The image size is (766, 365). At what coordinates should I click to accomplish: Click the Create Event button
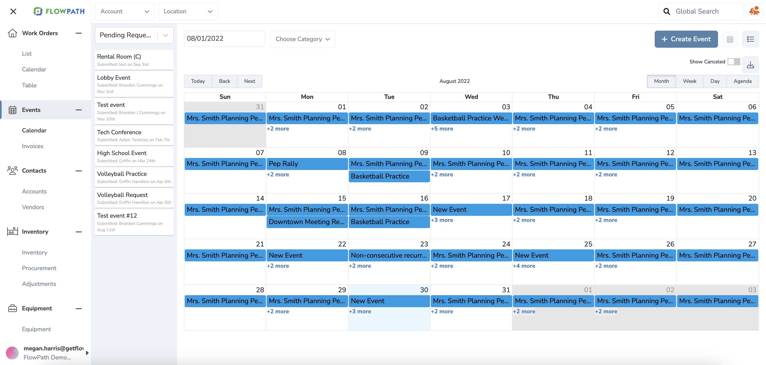coord(686,39)
